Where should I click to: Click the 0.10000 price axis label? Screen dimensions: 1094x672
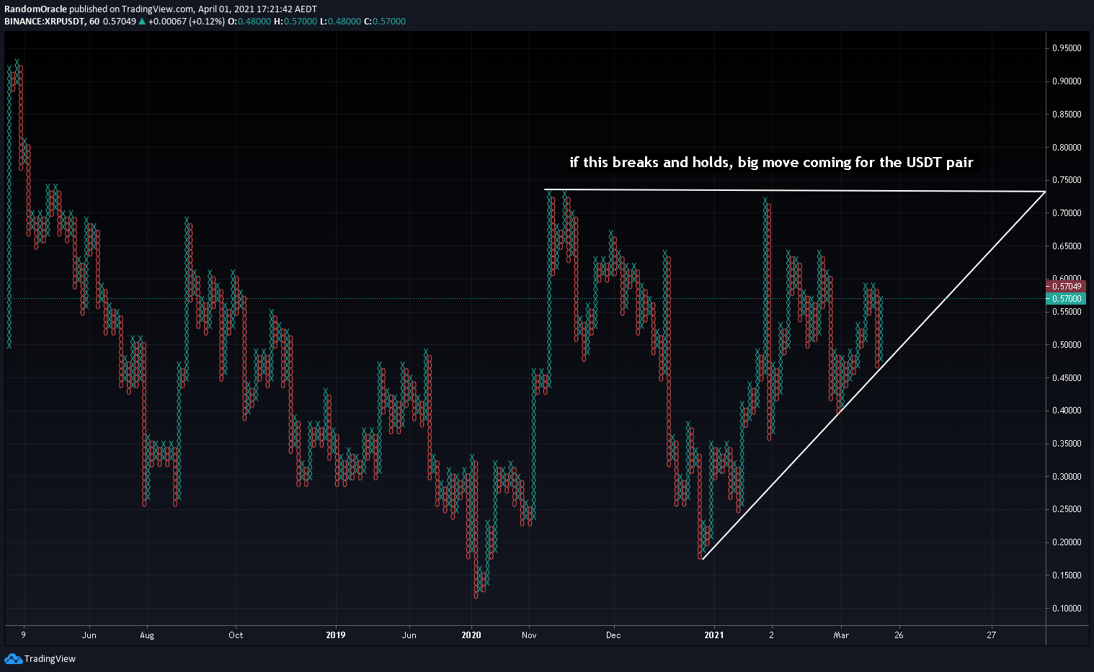click(1066, 609)
